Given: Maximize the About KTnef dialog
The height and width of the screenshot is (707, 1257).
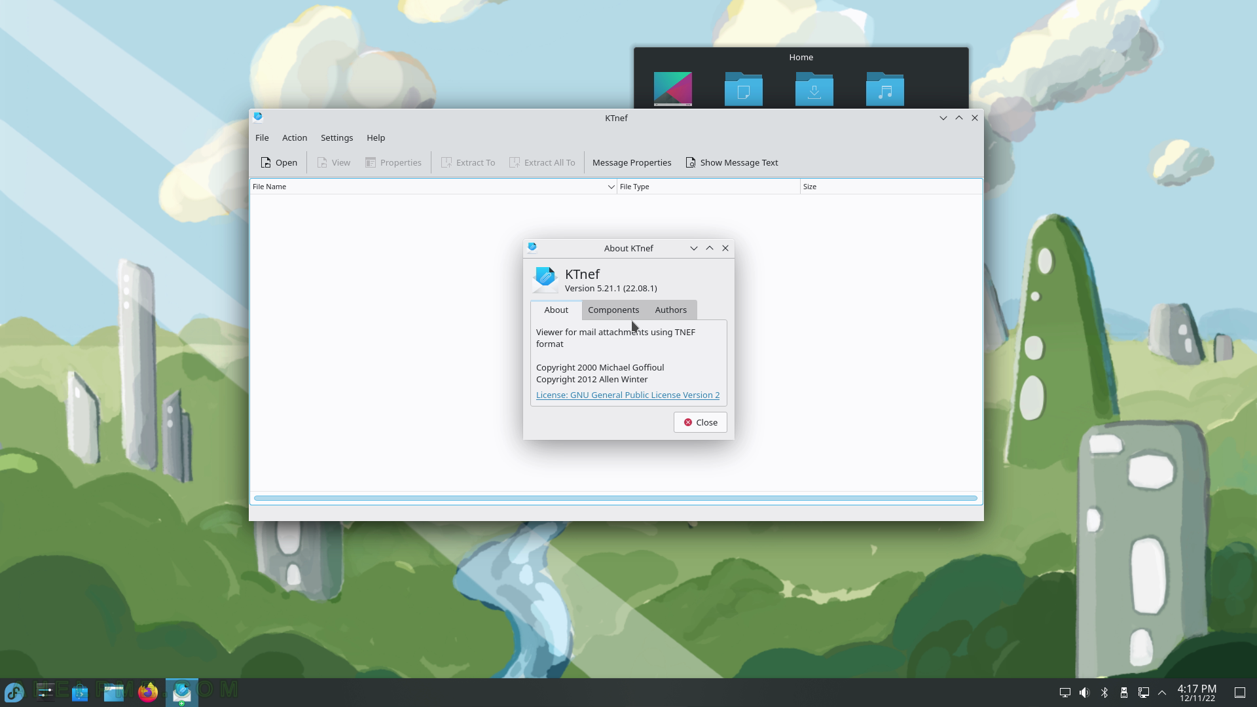Looking at the screenshot, I should (710, 248).
